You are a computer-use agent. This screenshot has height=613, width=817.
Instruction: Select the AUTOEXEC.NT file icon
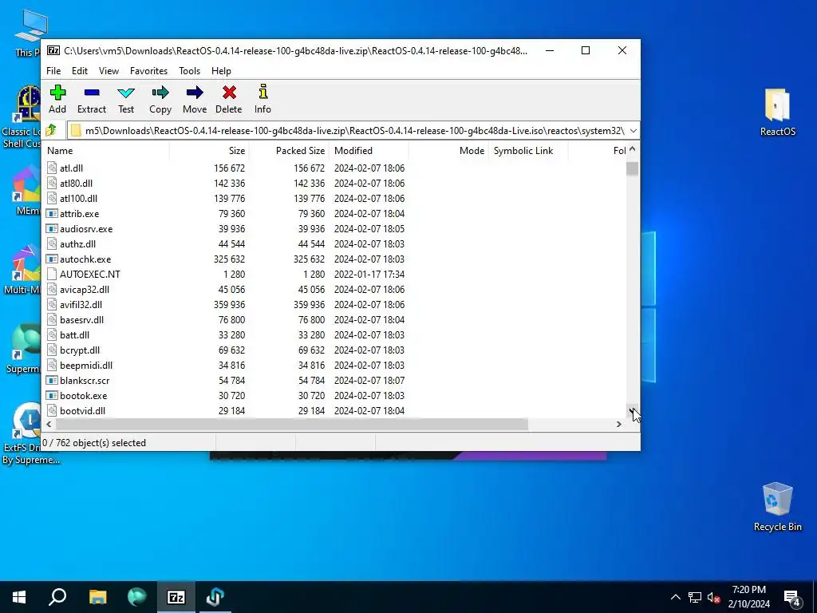point(52,275)
